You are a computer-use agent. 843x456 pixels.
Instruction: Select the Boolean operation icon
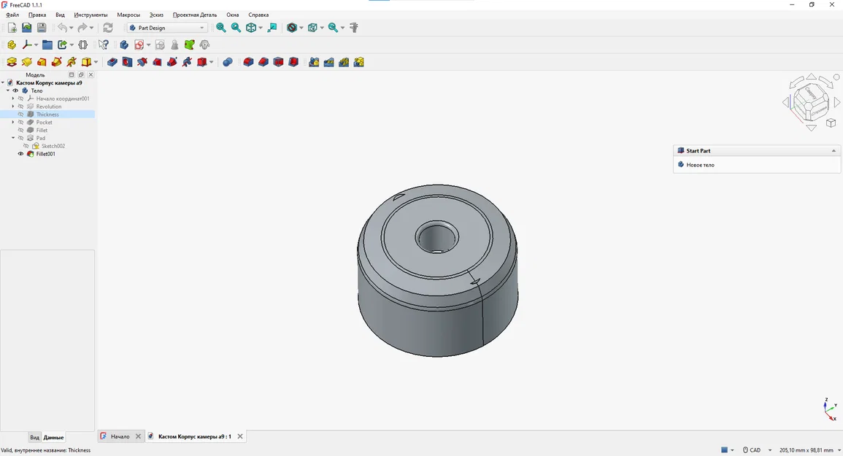[x=228, y=62]
